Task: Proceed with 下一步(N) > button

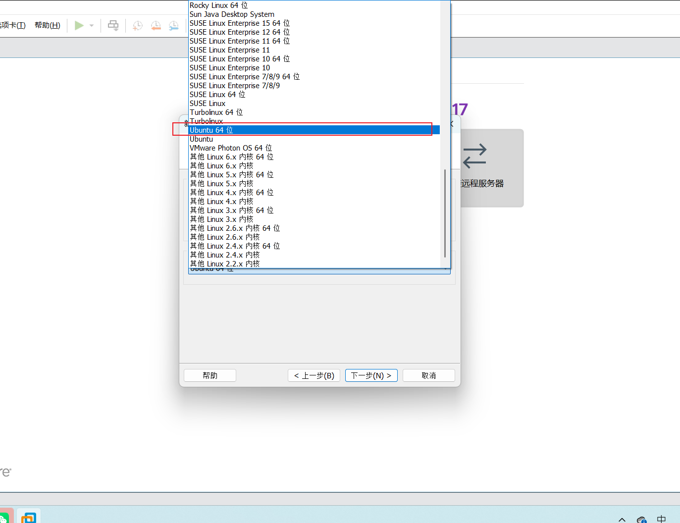Action: 371,375
